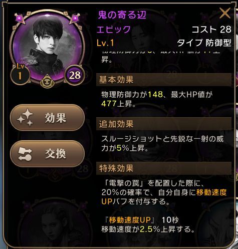The height and width of the screenshot is (249, 238).
Task: Open the 効果 effects button
Action: (47, 118)
